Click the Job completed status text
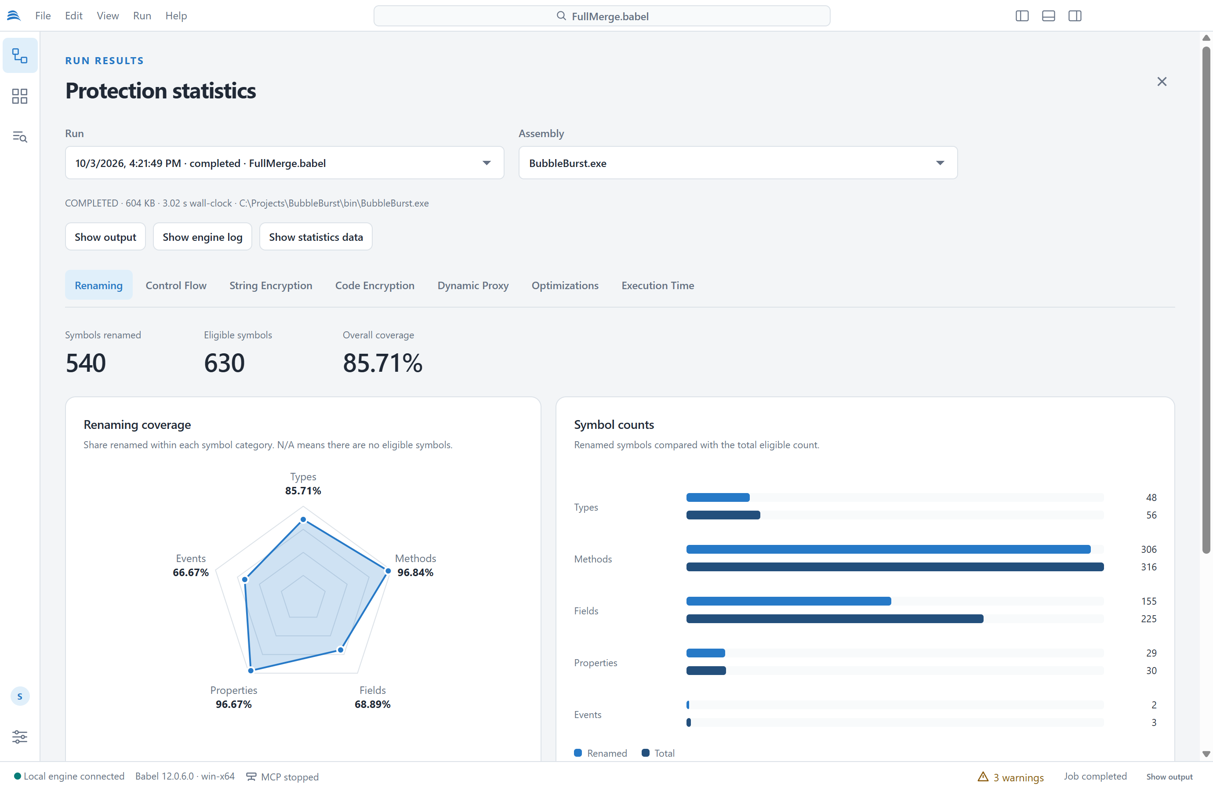The width and height of the screenshot is (1213, 791). [x=1095, y=776]
